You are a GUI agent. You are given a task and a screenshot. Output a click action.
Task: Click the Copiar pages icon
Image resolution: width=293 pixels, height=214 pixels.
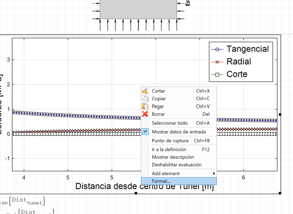pyautogui.click(x=145, y=99)
